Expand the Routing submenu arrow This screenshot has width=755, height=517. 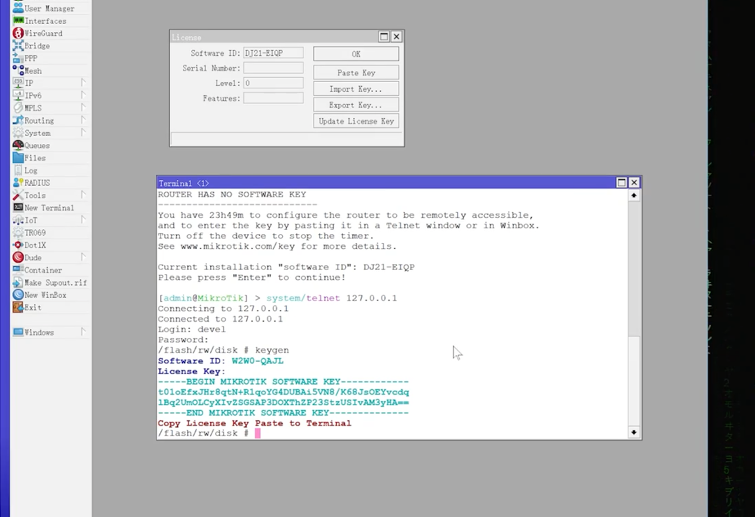83,120
